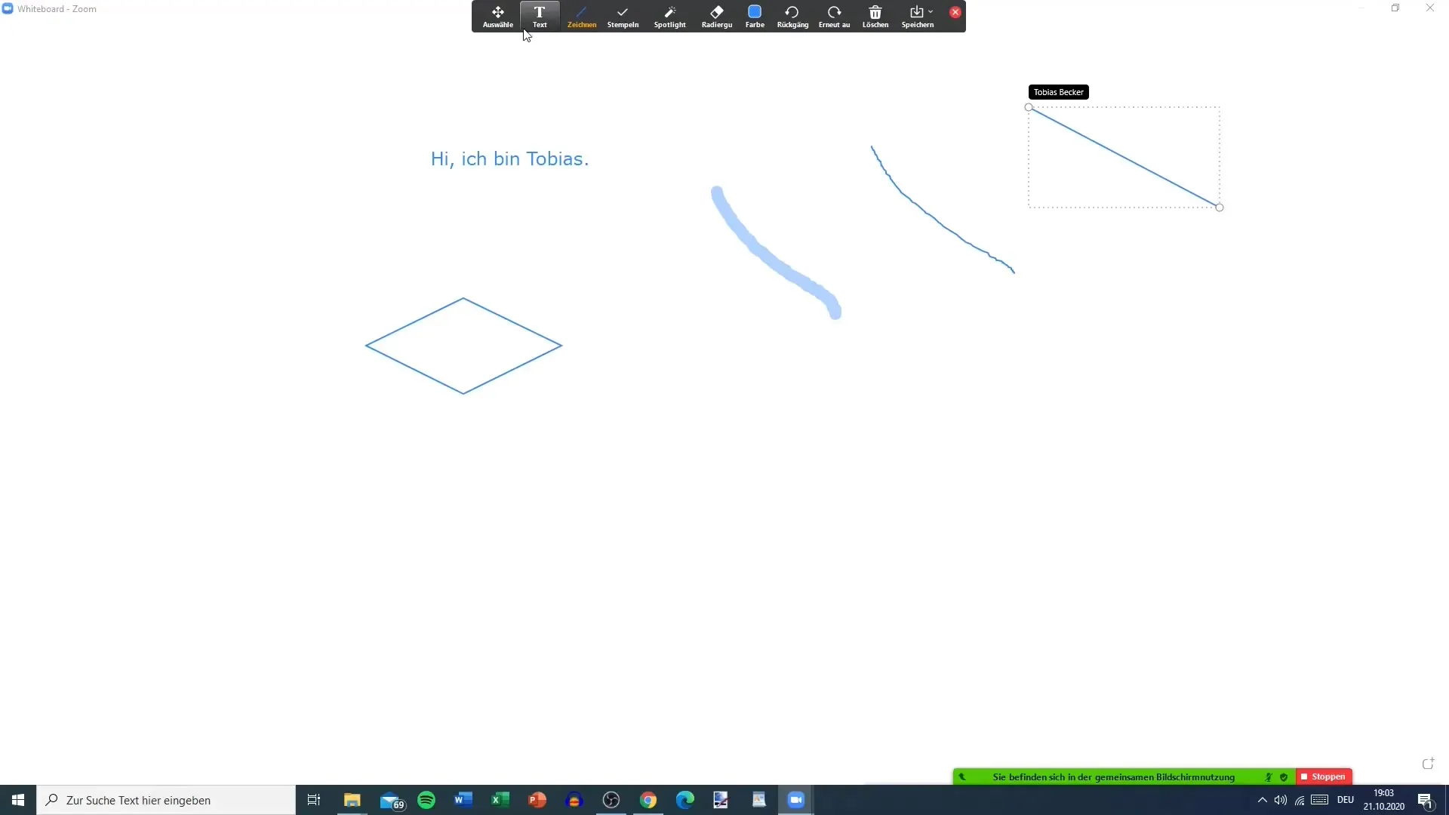Open the Farbe color options dropdown
This screenshot has width=1449, height=815.
pyautogui.click(x=755, y=17)
